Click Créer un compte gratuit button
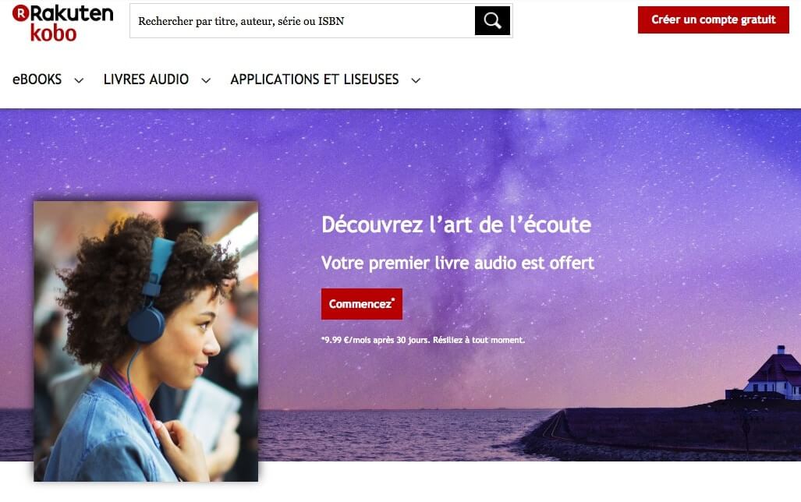The width and height of the screenshot is (801, 502). click(713, 20)
